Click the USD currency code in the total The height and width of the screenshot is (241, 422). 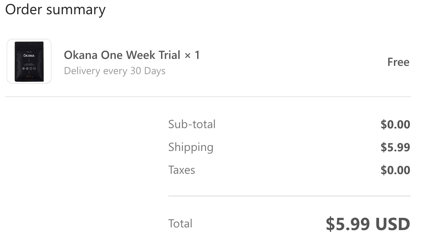[392, 224]
